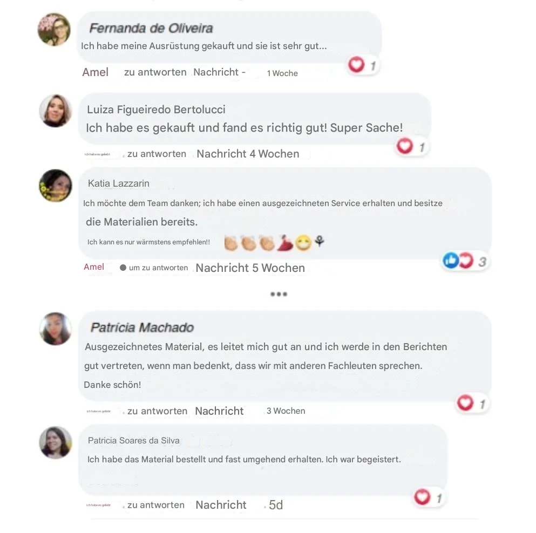
Task: Open Fernanda de Oliveira's name link
Action: click(x=151, y=28)
